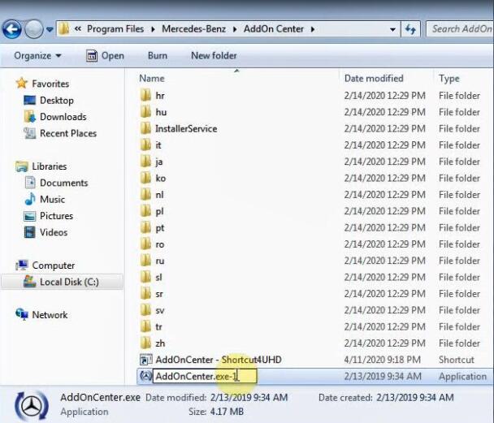Select the sl folder icon

(145, 278)
